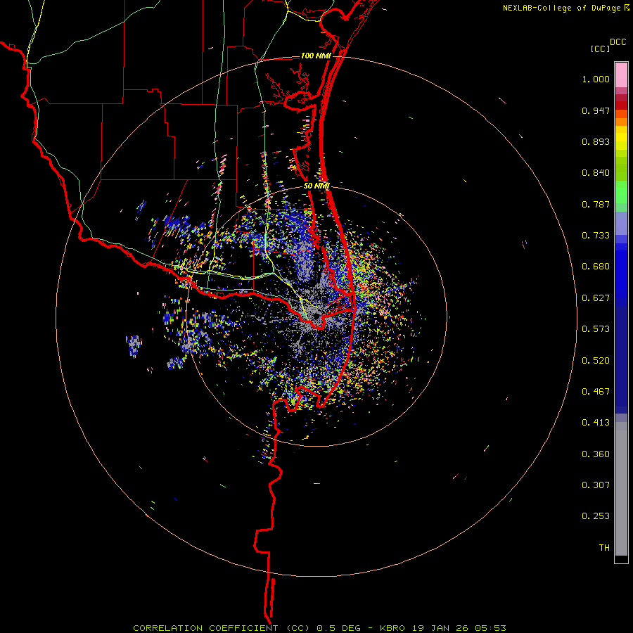Click the 0.253 legend value

(x=596, y=516)
